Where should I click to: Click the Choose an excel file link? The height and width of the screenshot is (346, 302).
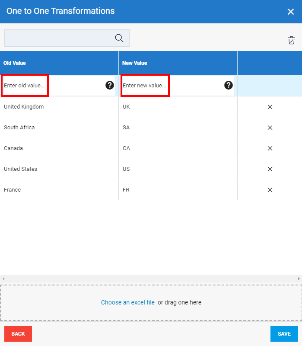tap(127, 302)
